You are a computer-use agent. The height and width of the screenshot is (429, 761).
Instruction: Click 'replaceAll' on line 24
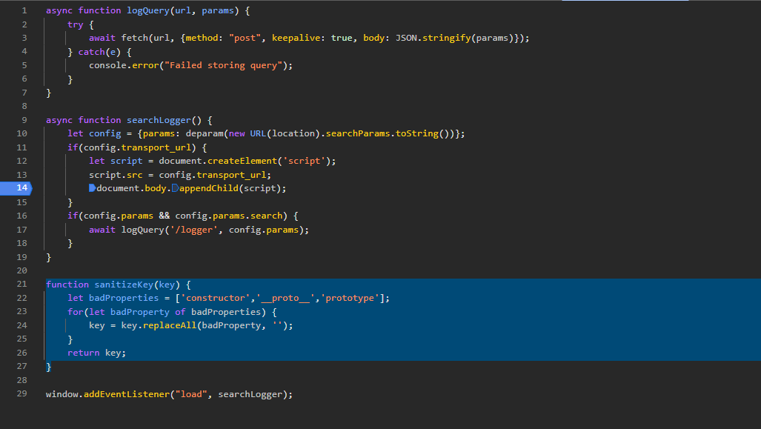(x=159, y=325)
